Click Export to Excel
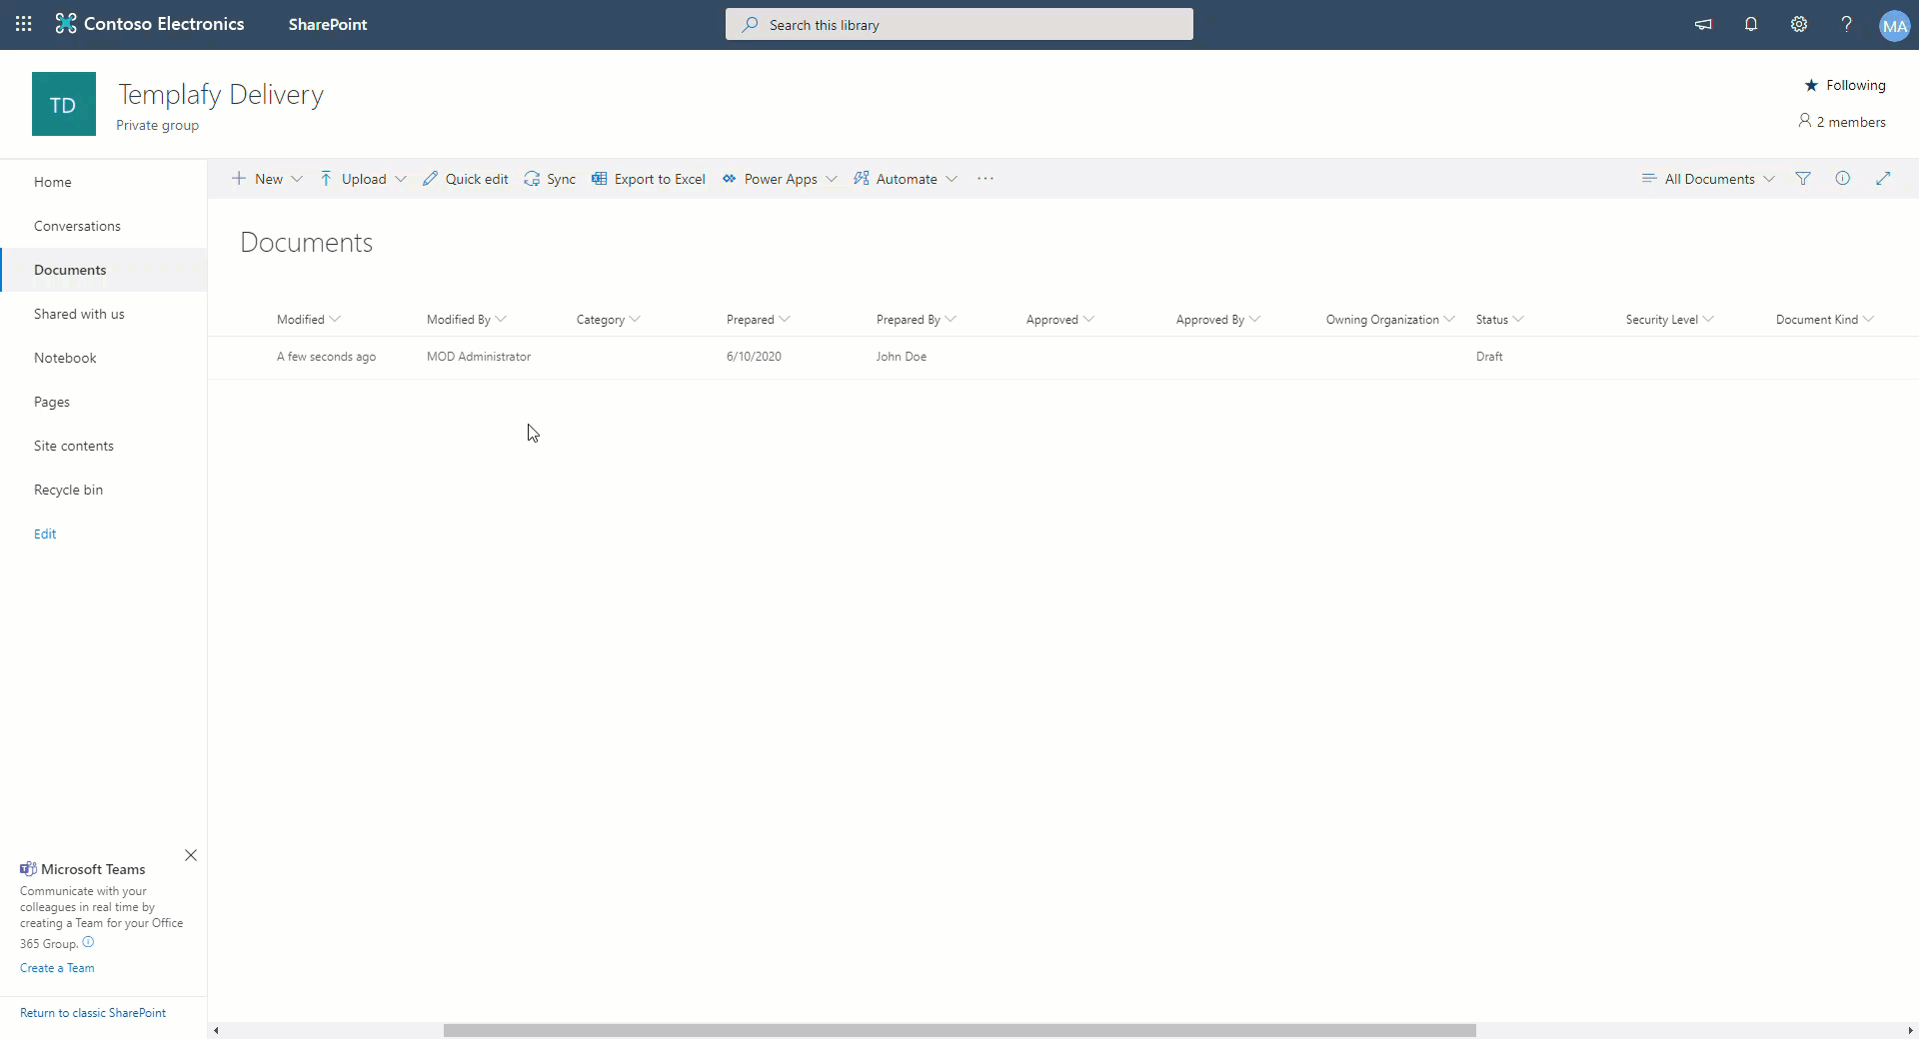This screenshot has width=1919, height=1039. pos(649,179)
